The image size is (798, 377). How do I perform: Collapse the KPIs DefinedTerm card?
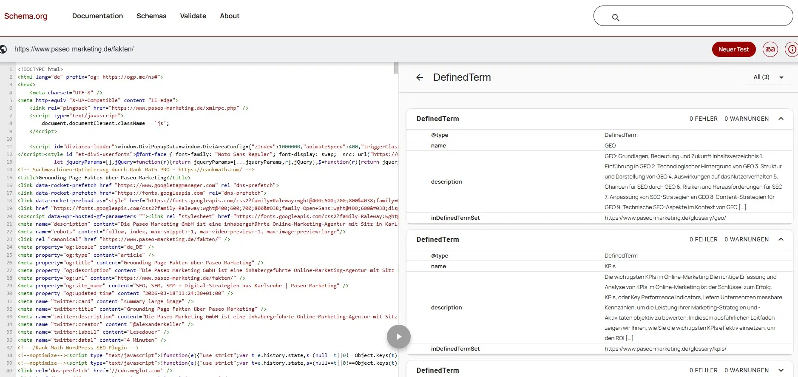coord(781,239)
